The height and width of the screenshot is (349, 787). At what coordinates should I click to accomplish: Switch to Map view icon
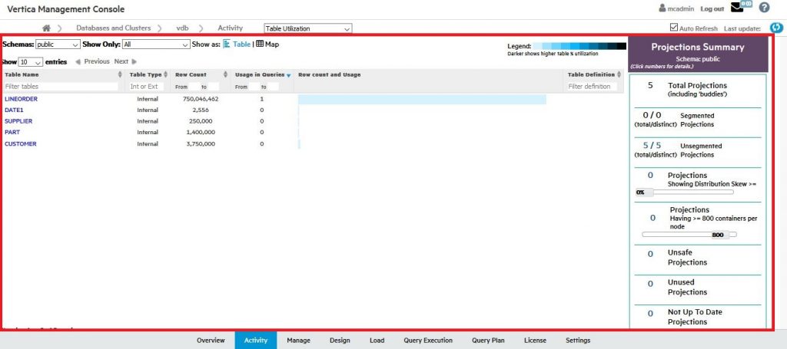(260, 44)
